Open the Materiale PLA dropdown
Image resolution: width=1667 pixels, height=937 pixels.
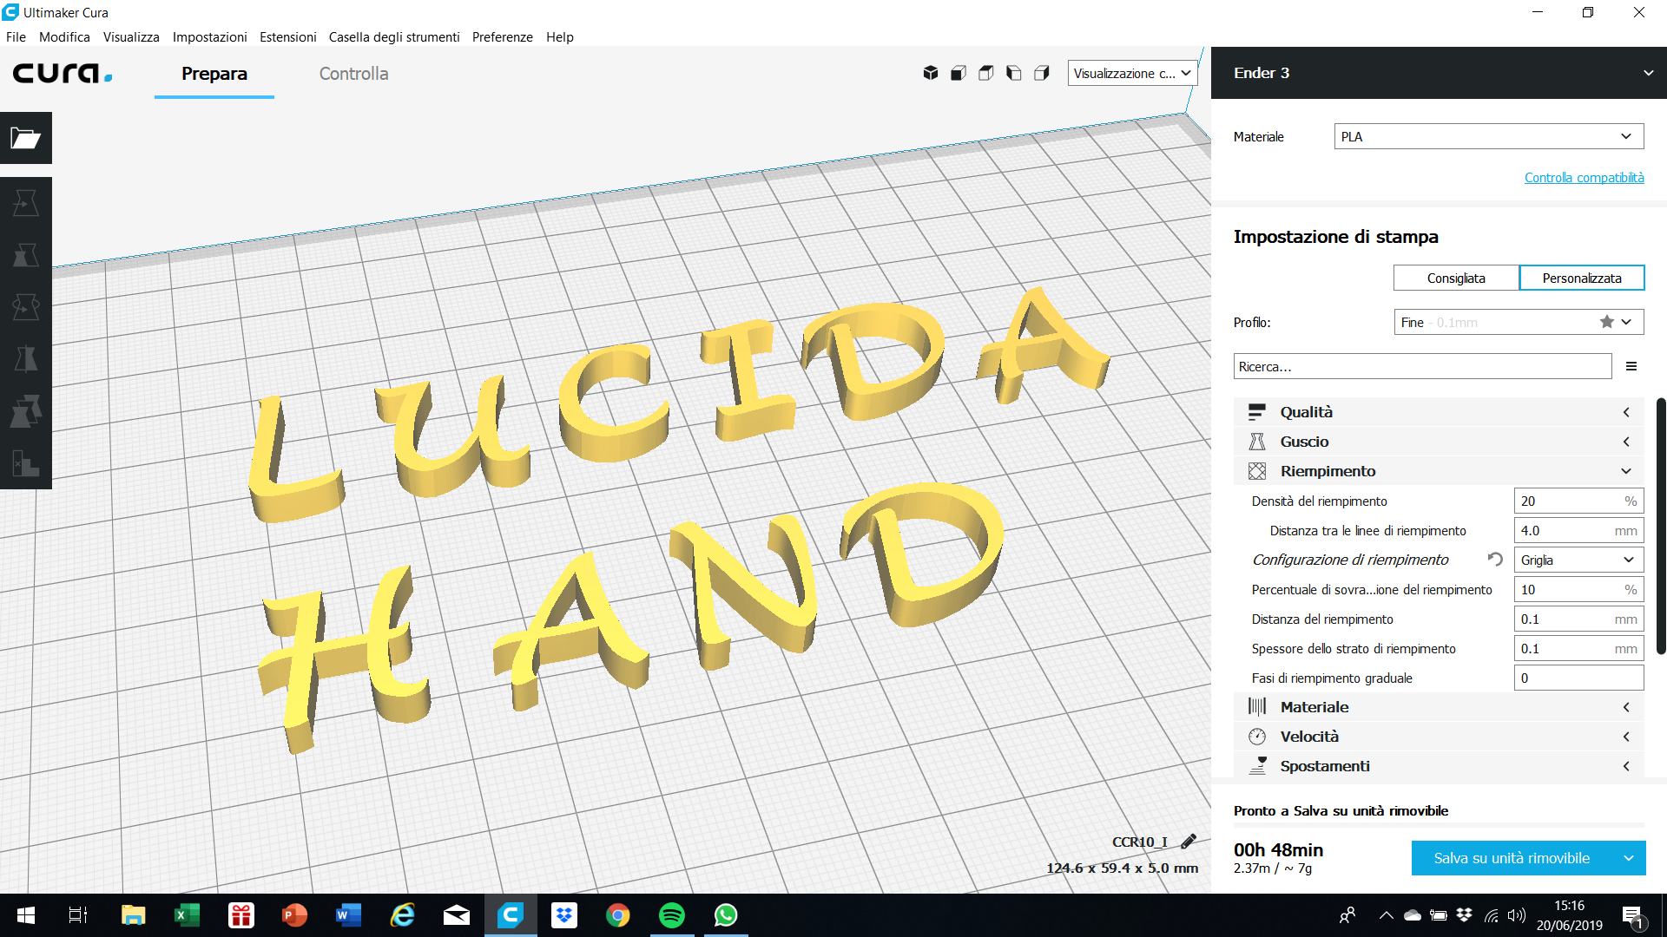coord(1488,136)
